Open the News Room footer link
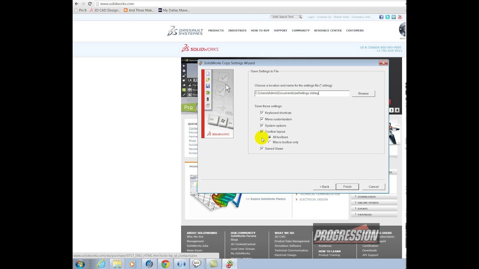The height and width of the screenshot is (269, 479). coord(195,250)
